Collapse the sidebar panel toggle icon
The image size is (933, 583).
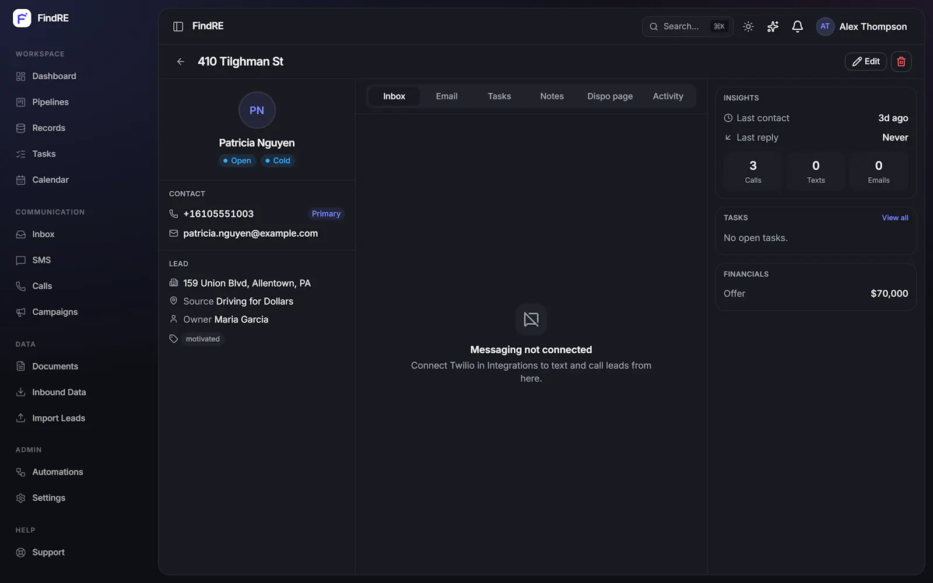[x=178, y=26]
